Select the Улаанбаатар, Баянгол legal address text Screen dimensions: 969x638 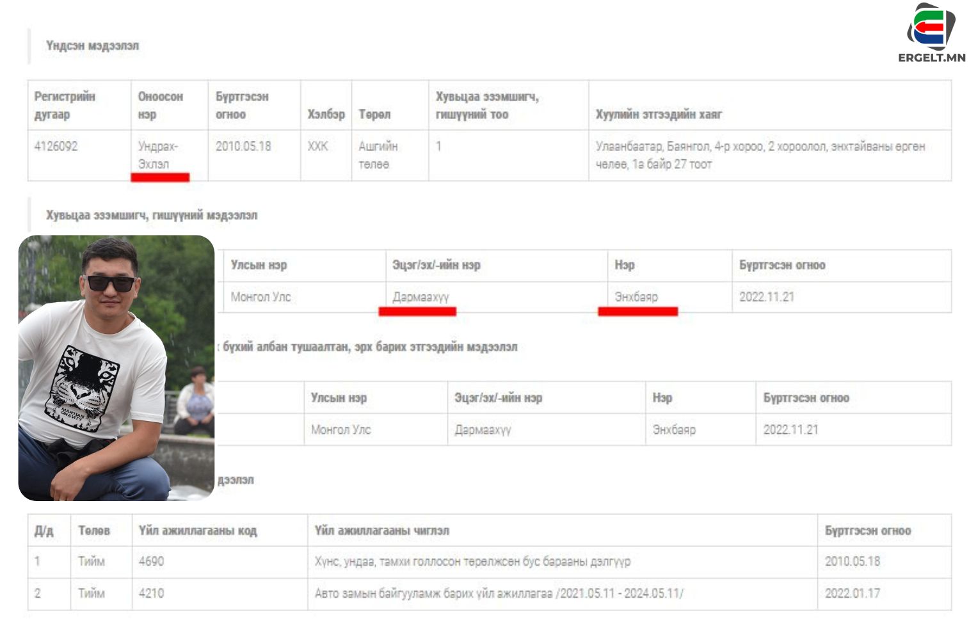coord(760,155)
